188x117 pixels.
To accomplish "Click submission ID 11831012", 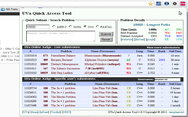I will 31,64.
